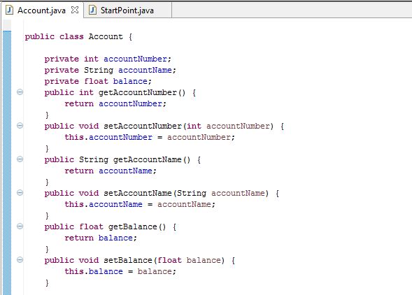The height and width of the screenshot is (295, 412).
Task: Click the 'public class' keywords on first line
Action: click(x=54, y=36)
